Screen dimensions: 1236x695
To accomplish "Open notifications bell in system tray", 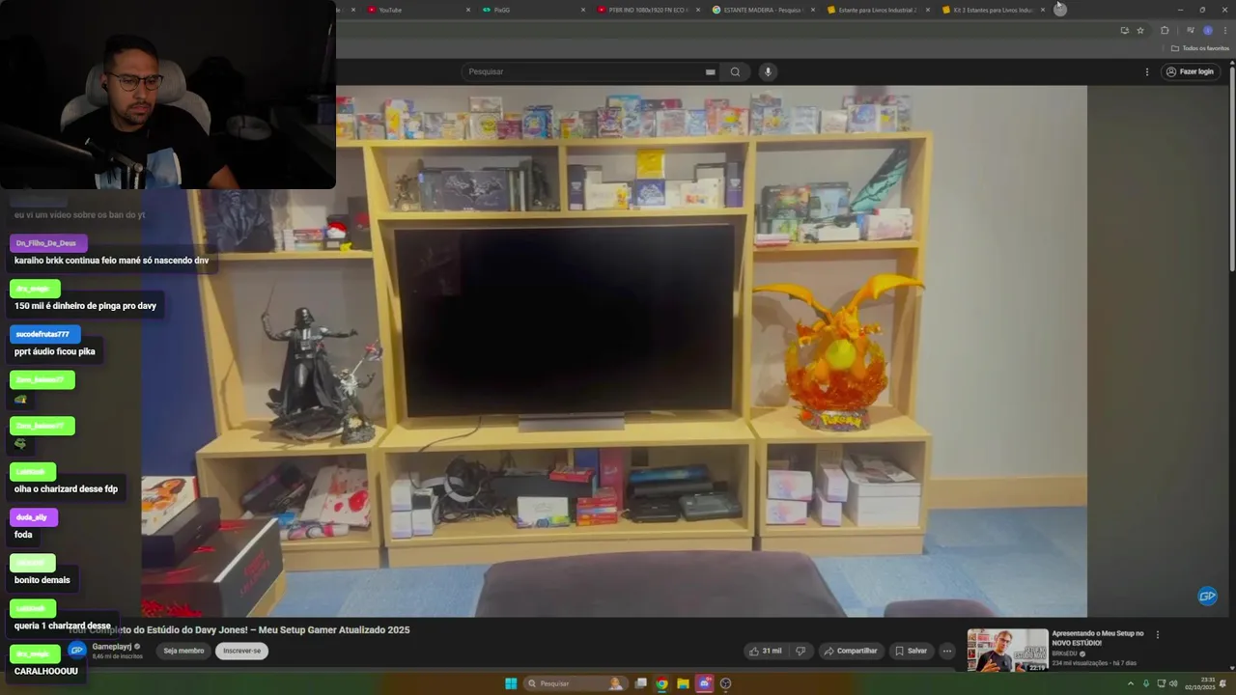I will (1223, 683).
